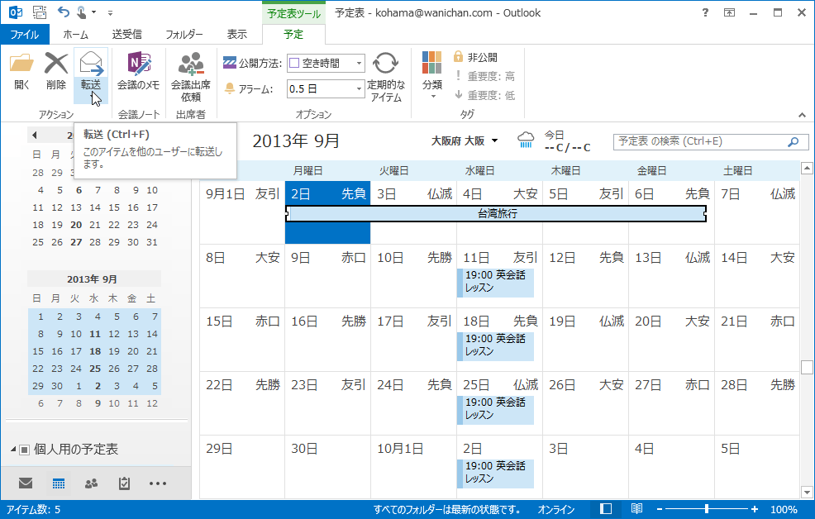This screenshot has height=519, width=815.
Task: Click the Forward (転送) envelope icon
Action: point(91,64)
